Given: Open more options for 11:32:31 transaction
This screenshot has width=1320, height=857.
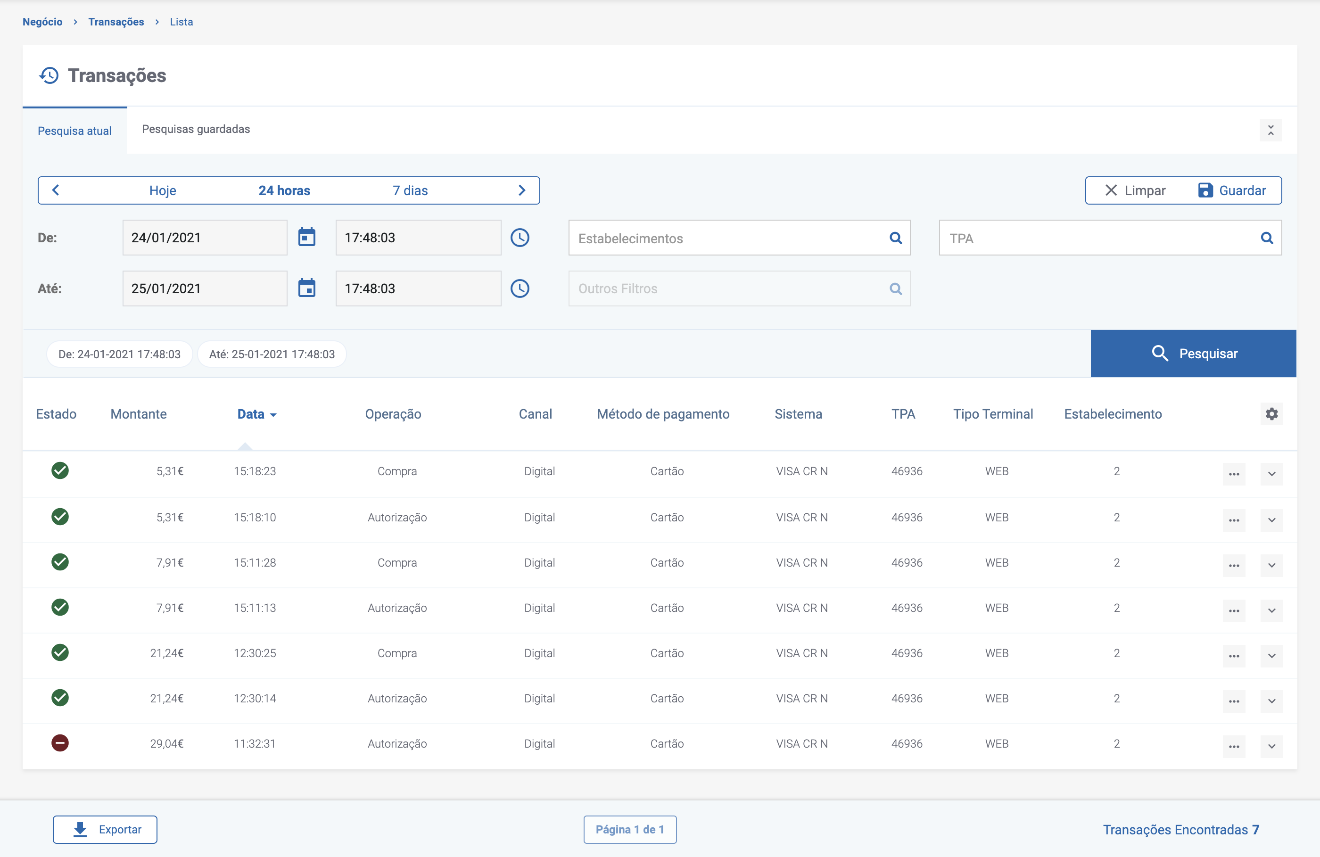Looking at the screenshot, I should 1233,746.
